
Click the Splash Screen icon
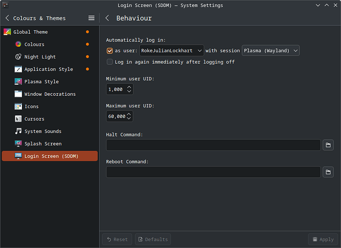(18, 144)
